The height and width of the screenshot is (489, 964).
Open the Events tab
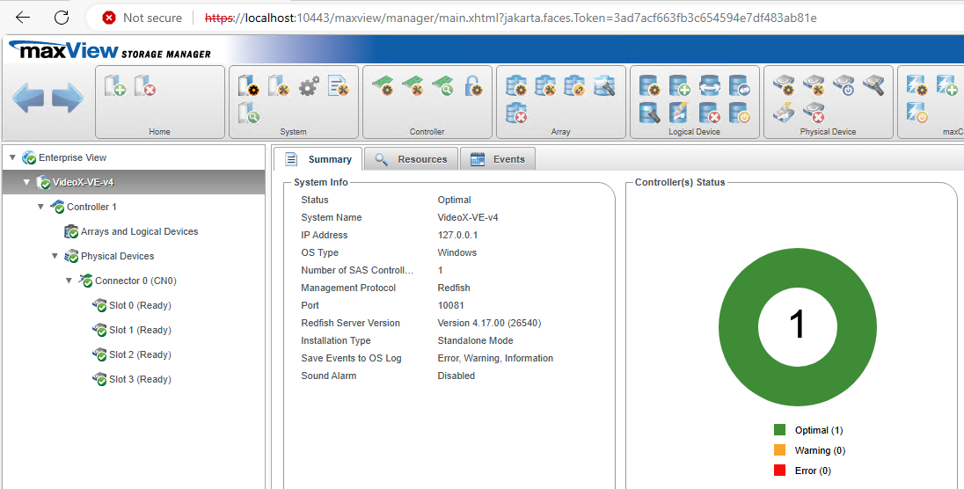(497, 158)
